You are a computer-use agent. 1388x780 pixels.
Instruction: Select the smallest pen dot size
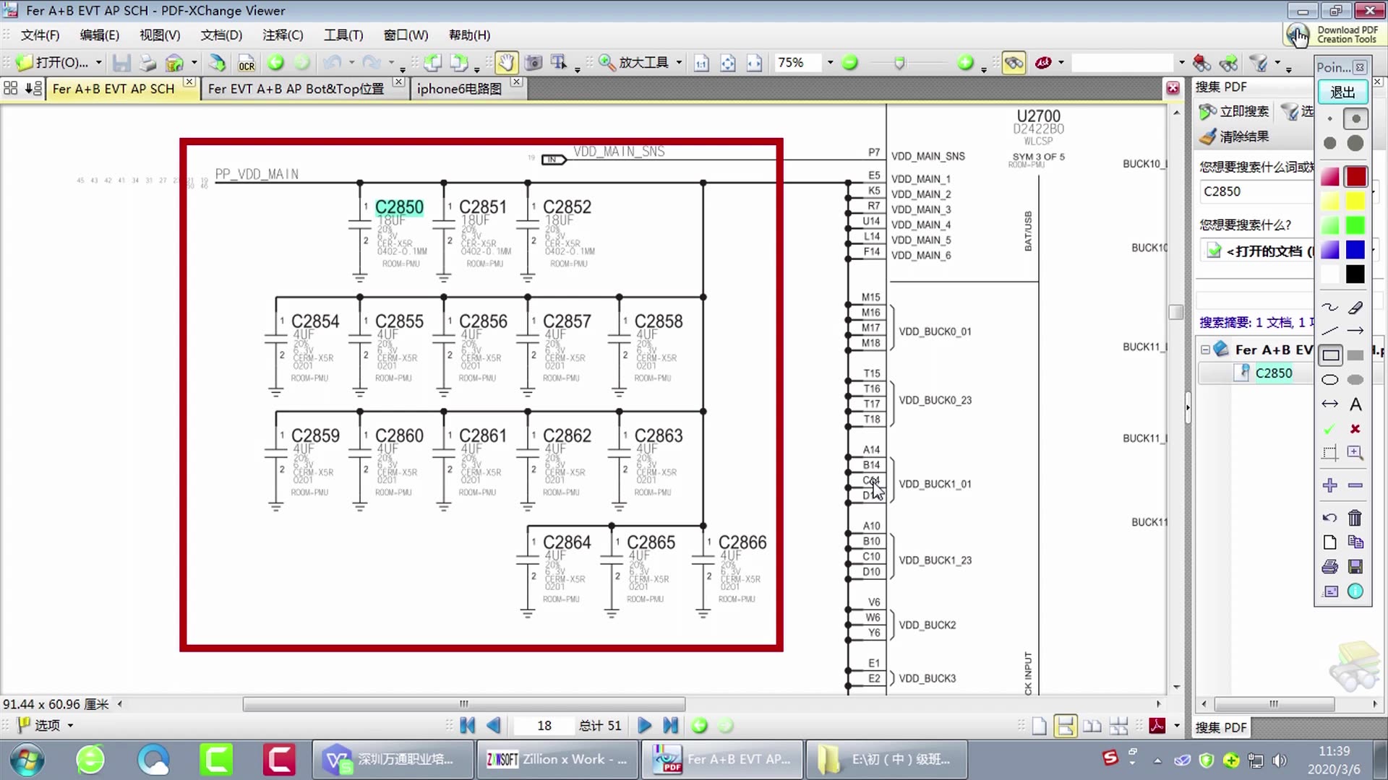[1329, 119]
